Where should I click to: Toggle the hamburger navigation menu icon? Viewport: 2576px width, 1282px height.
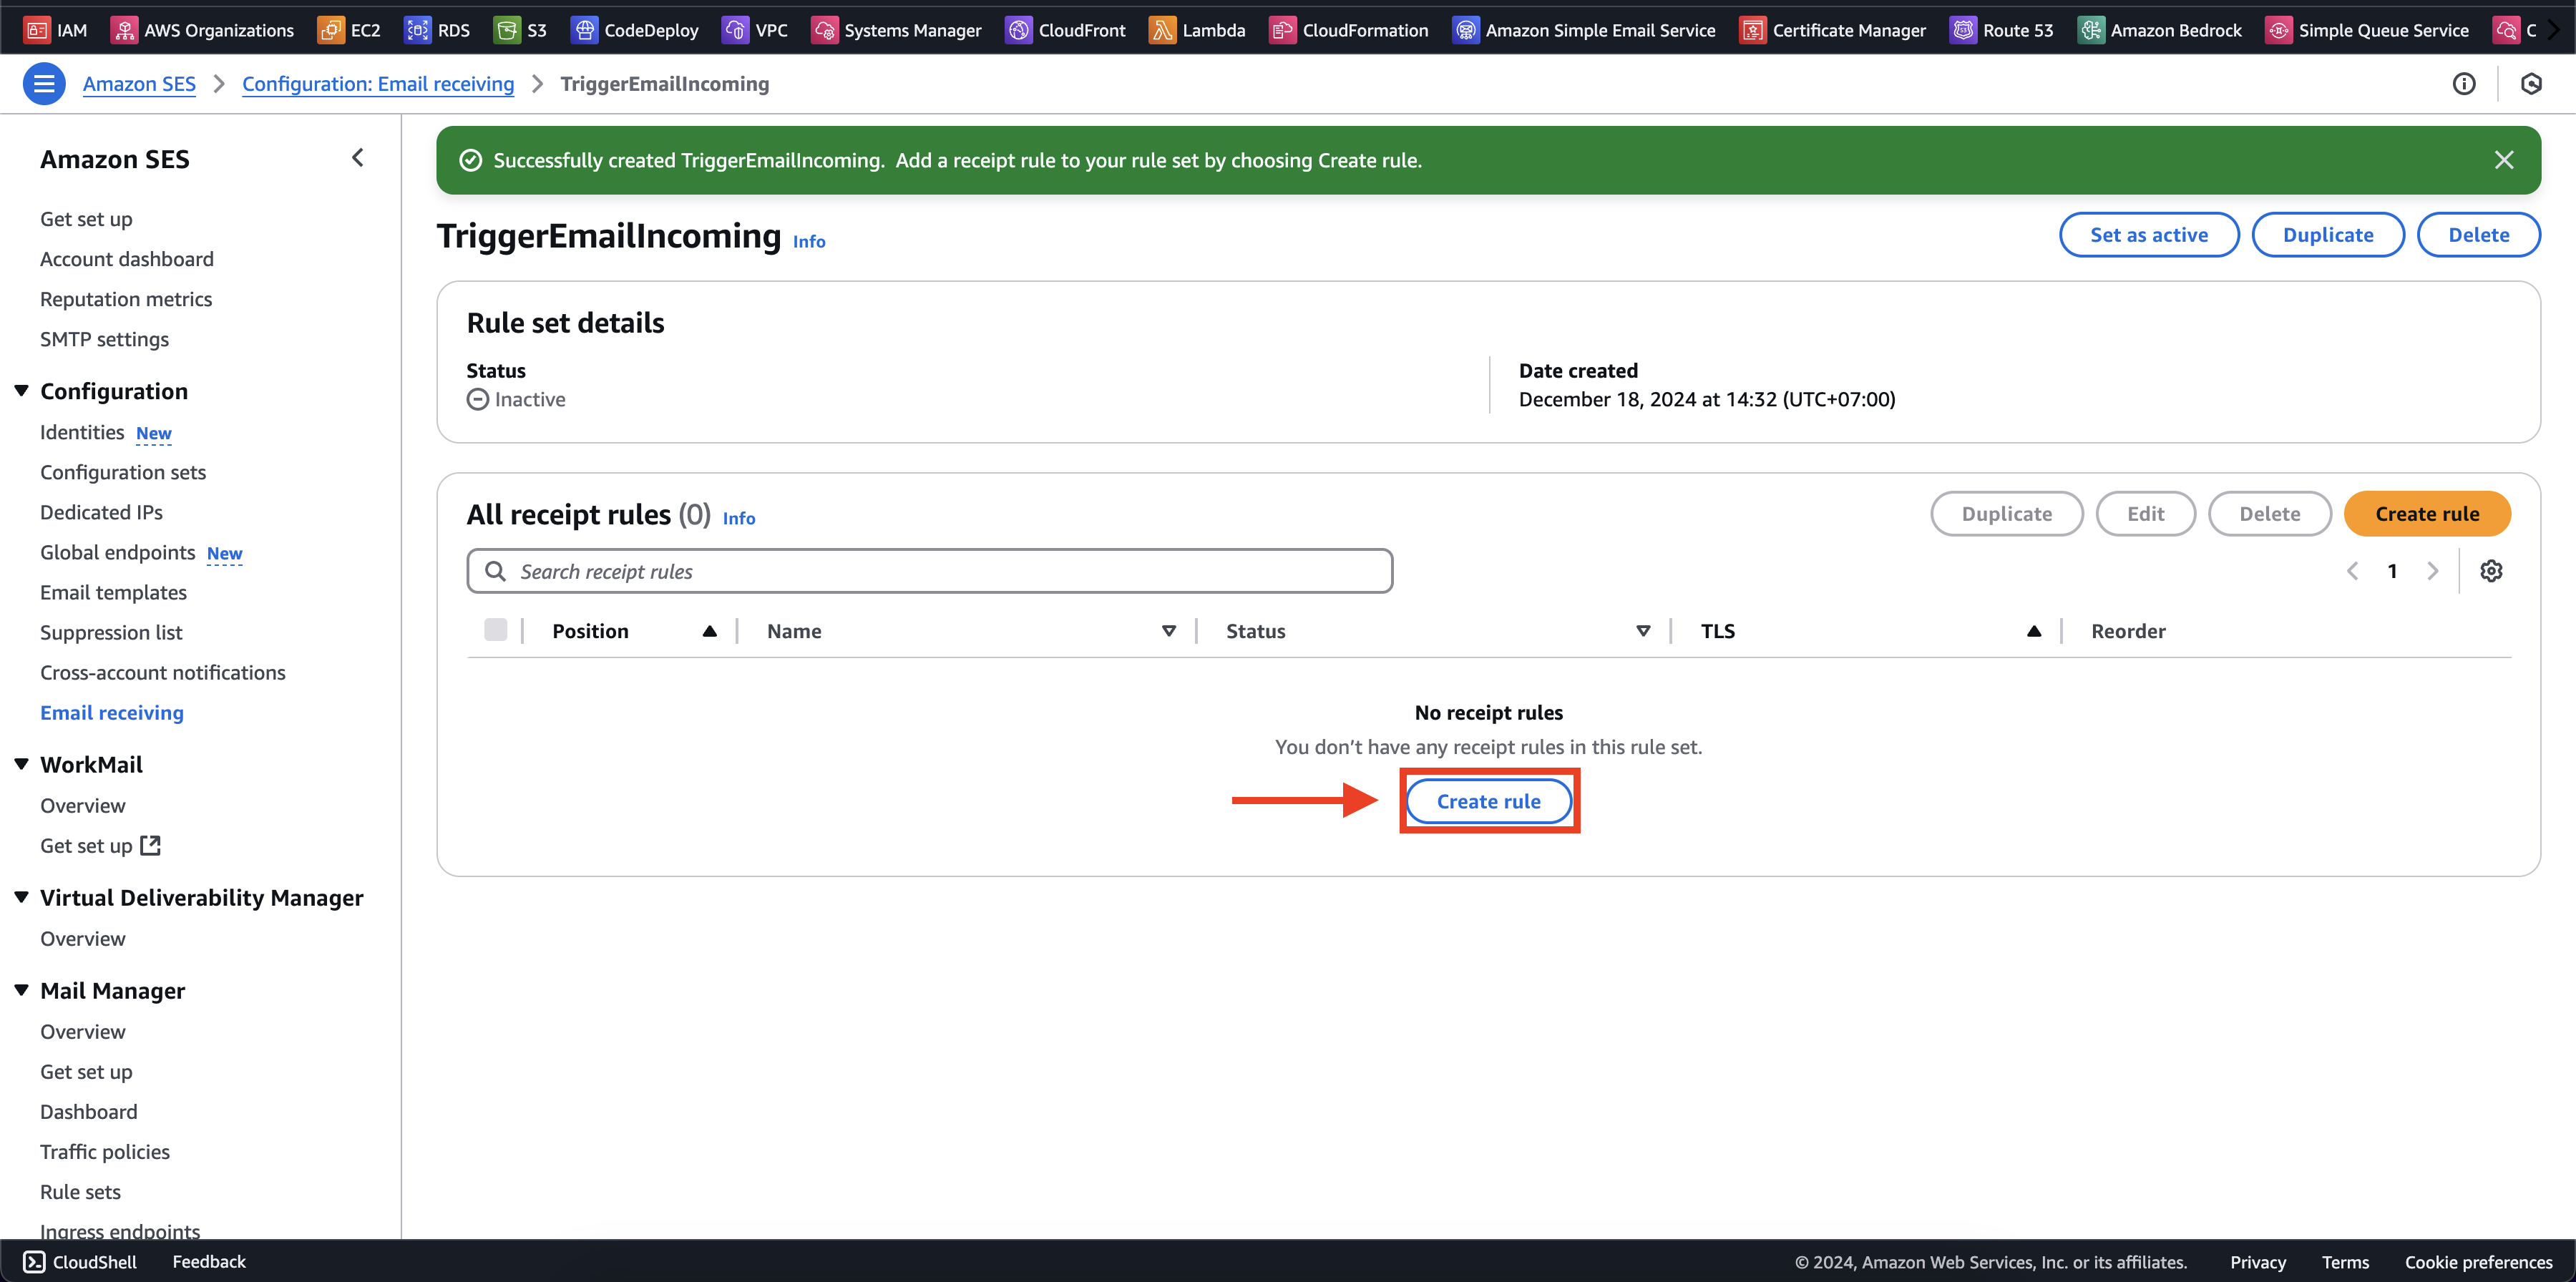tap(44, 84)
